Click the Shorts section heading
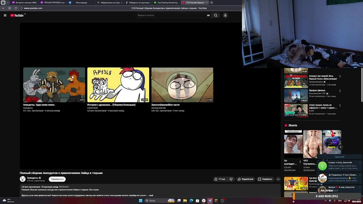363x204 pixels. tap(293, 125)
